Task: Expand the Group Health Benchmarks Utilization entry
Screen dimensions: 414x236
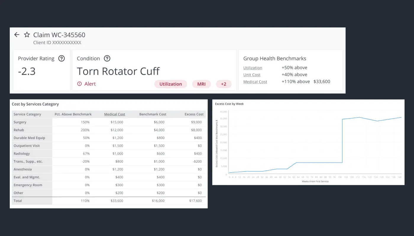Action: [x=253, y=68]
